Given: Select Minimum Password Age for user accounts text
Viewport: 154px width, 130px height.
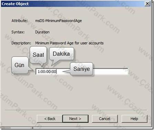Looking at the screenshot, I should (x=69, y=43).
